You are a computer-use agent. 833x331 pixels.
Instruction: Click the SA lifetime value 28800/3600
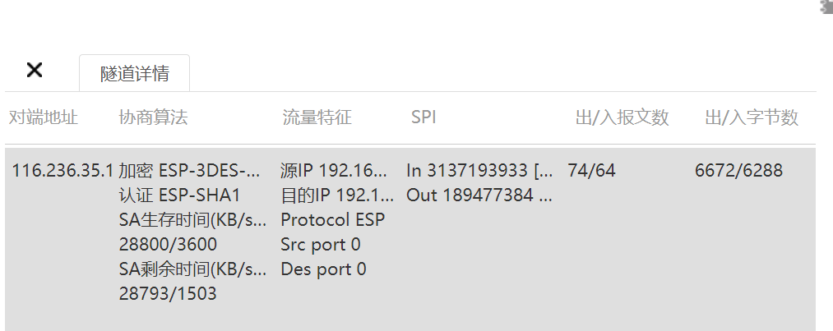point(168,245)
